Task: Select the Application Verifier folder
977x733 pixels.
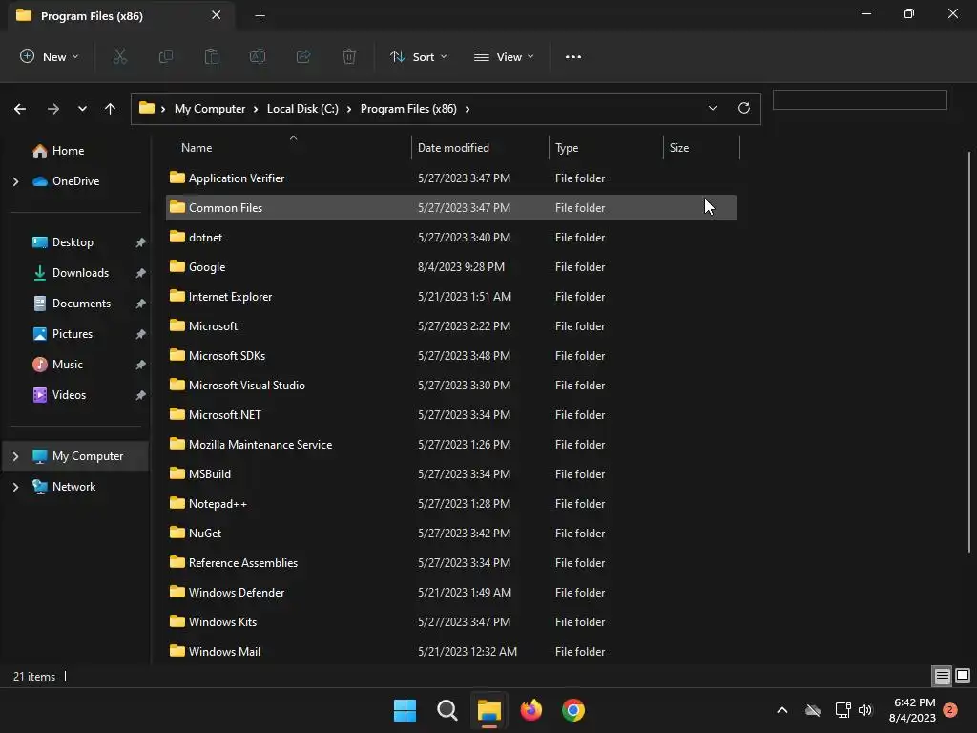Action: (x=451, y=178)
